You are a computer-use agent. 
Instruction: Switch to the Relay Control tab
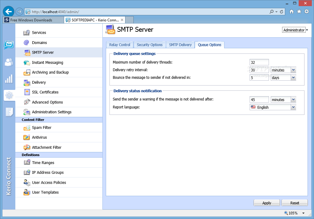(120, 45)
